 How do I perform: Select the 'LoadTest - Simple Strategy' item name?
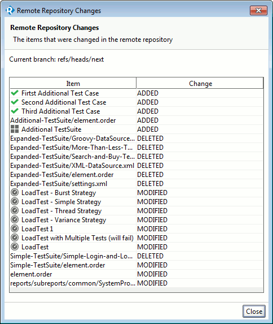coord(61,202)
